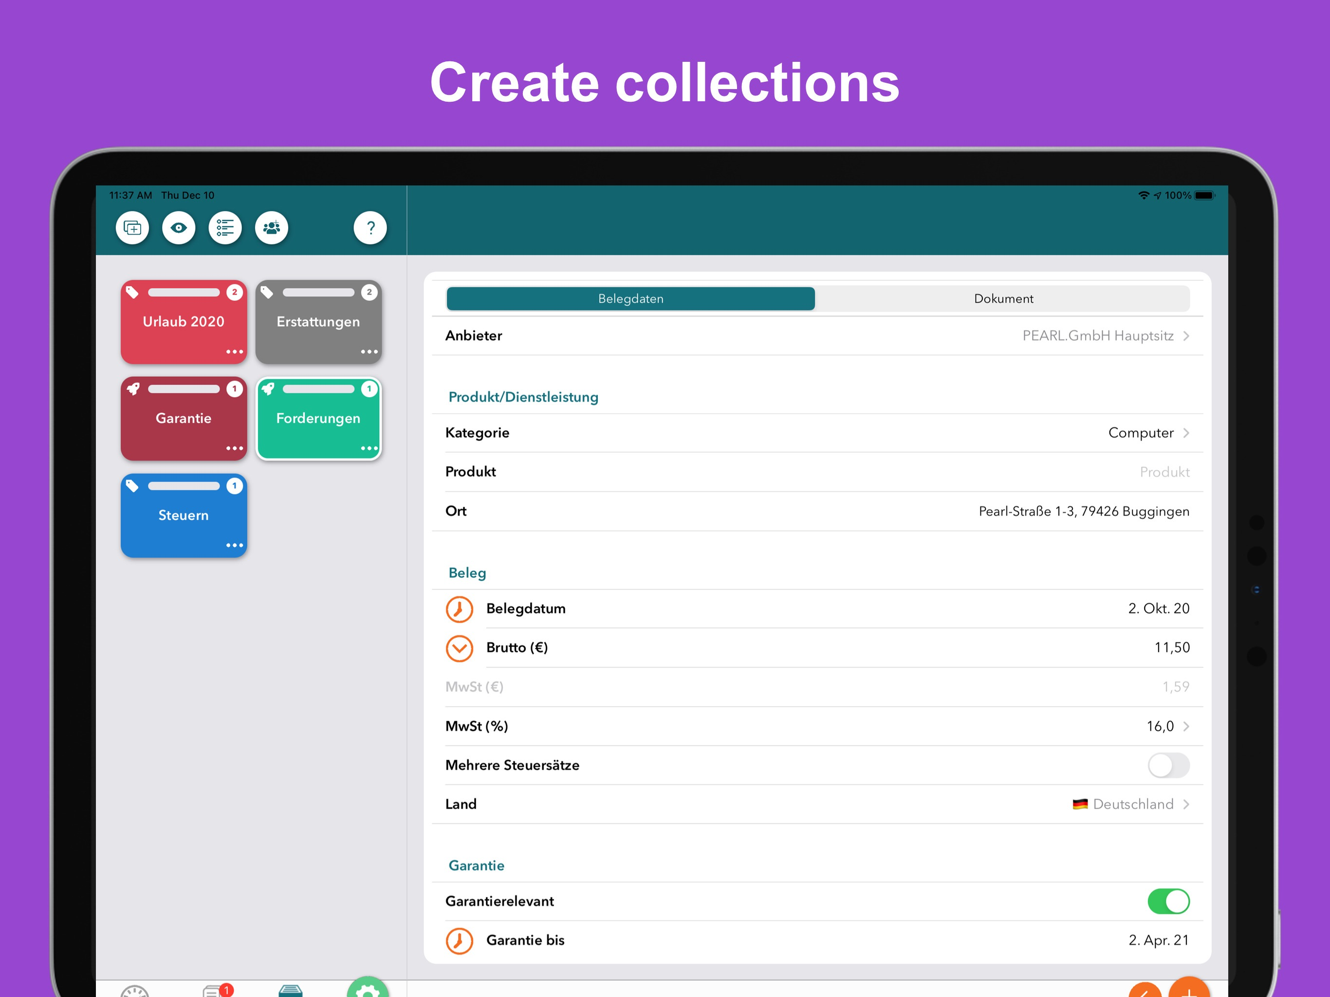Tap the add new collection icon
Viewport: 1330px width, 997px height.
[x=132, y=228]
